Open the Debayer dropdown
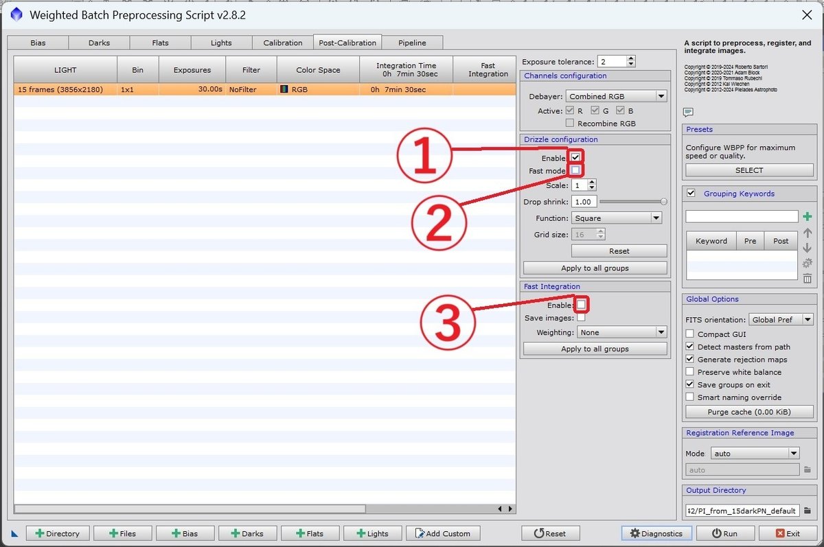Screen dimensions: 824x547 617,97
